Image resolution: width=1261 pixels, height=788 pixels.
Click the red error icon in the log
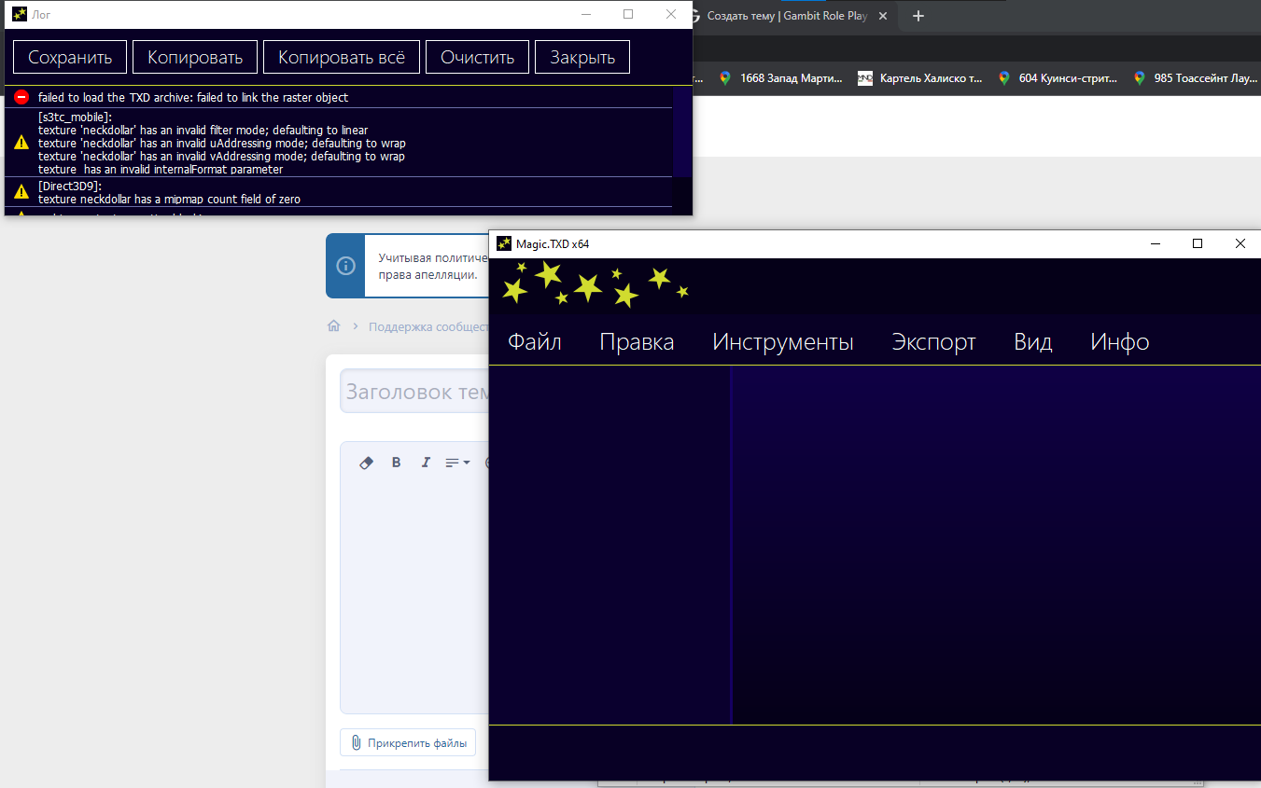[21, 97]
